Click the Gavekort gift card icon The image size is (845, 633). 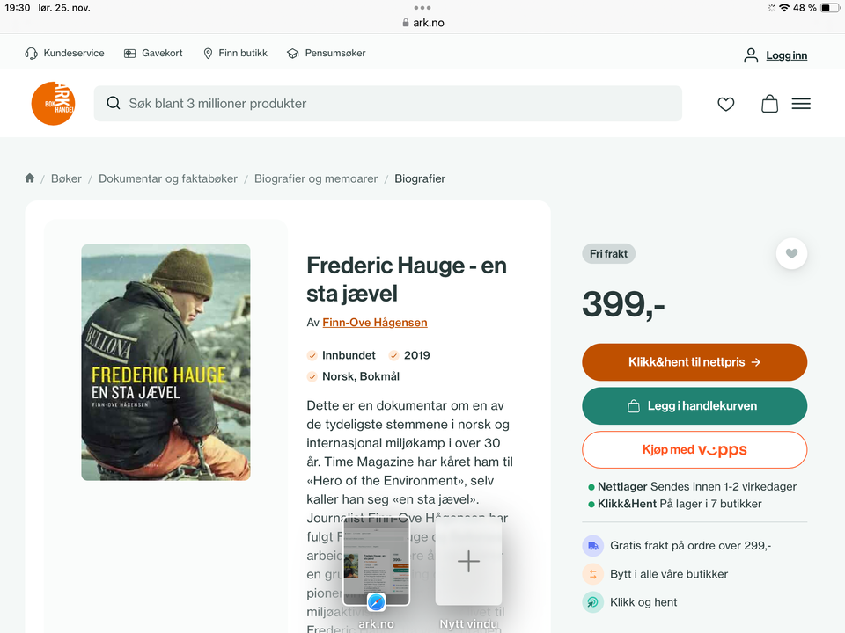(x=130, y=54)
